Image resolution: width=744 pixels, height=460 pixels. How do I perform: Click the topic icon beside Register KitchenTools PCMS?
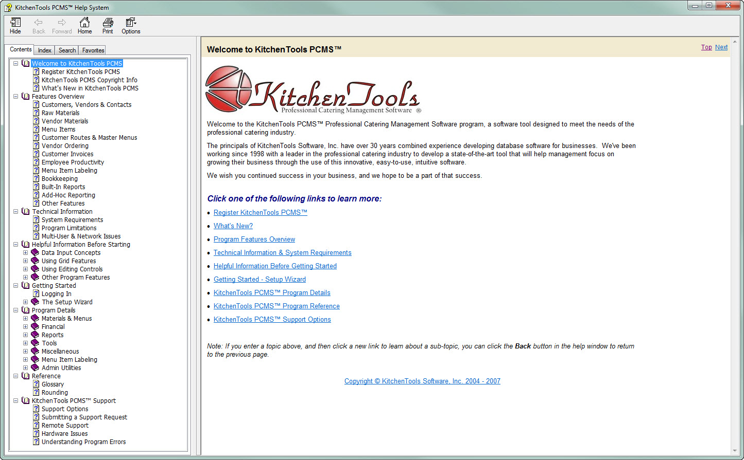(37, 71)
